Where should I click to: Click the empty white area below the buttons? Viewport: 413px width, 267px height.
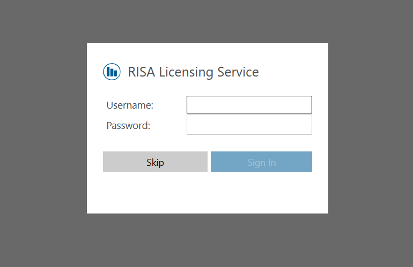[x=207, y=194]
